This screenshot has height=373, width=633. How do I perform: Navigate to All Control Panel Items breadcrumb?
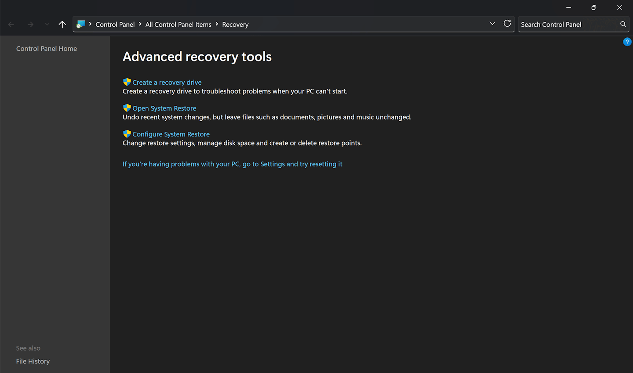click(178, 25)
